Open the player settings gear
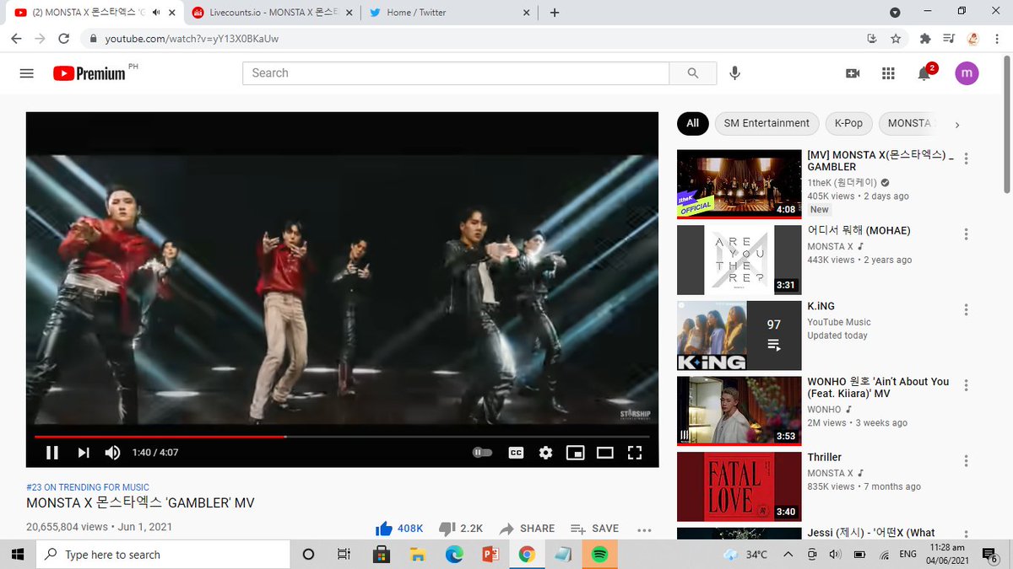This screenshot has height=569, width=1013. (x=546, y=453)
